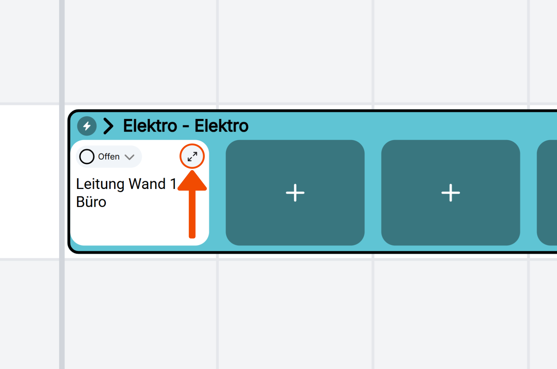
Task: Collapse the Elektro lane with the chevron
Action: coord(108,126)
